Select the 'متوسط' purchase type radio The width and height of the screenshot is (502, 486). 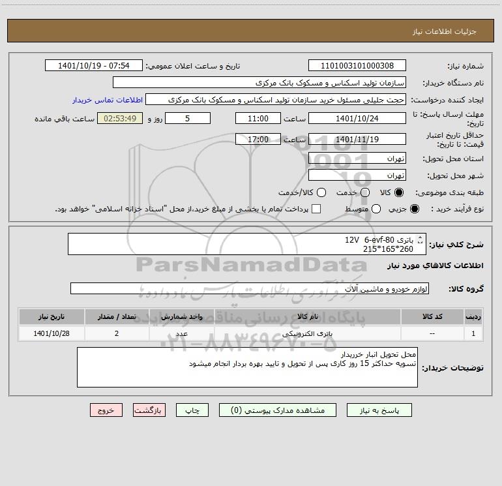[x=376, y=209]
